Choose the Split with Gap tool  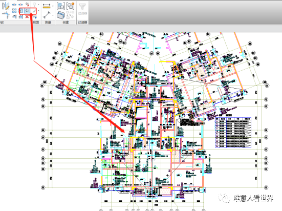(x=20, y=5)
